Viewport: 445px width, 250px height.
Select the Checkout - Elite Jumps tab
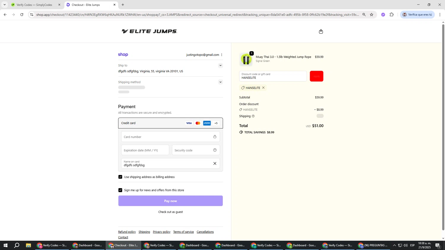91,5
